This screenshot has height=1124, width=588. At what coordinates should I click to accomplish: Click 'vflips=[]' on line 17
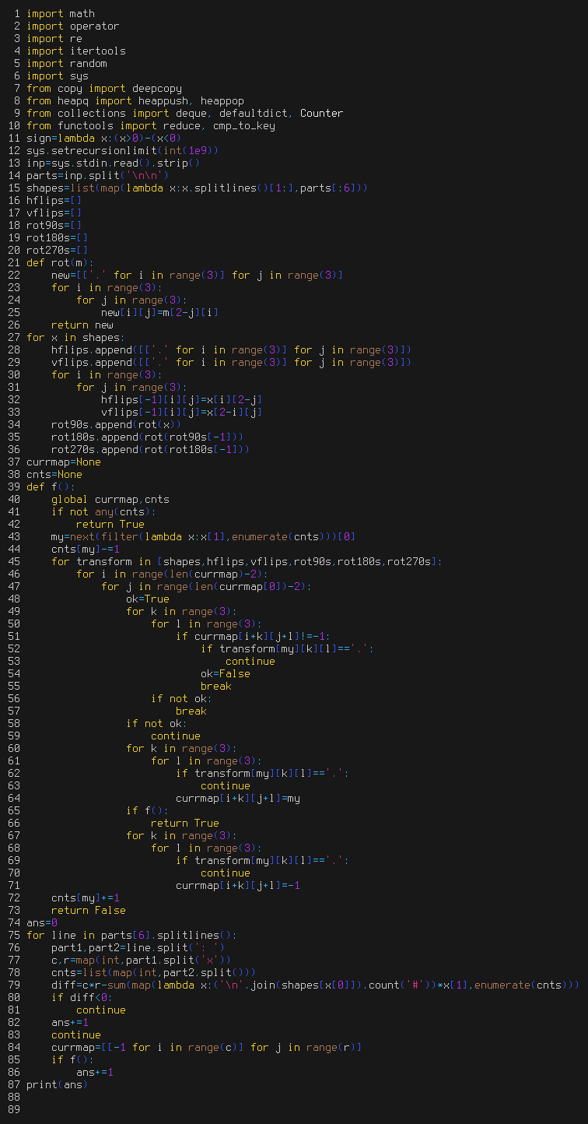[54, 213]
